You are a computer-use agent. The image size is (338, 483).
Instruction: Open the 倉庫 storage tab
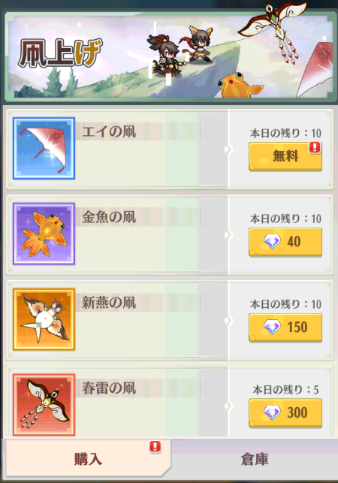255,459
